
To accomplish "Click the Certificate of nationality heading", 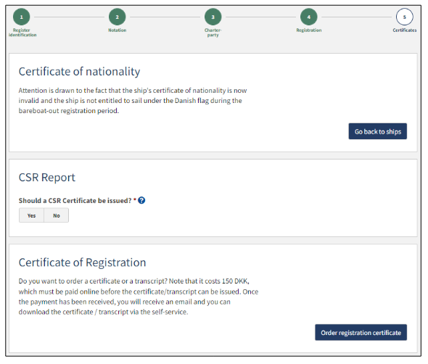I will point(79,72).
